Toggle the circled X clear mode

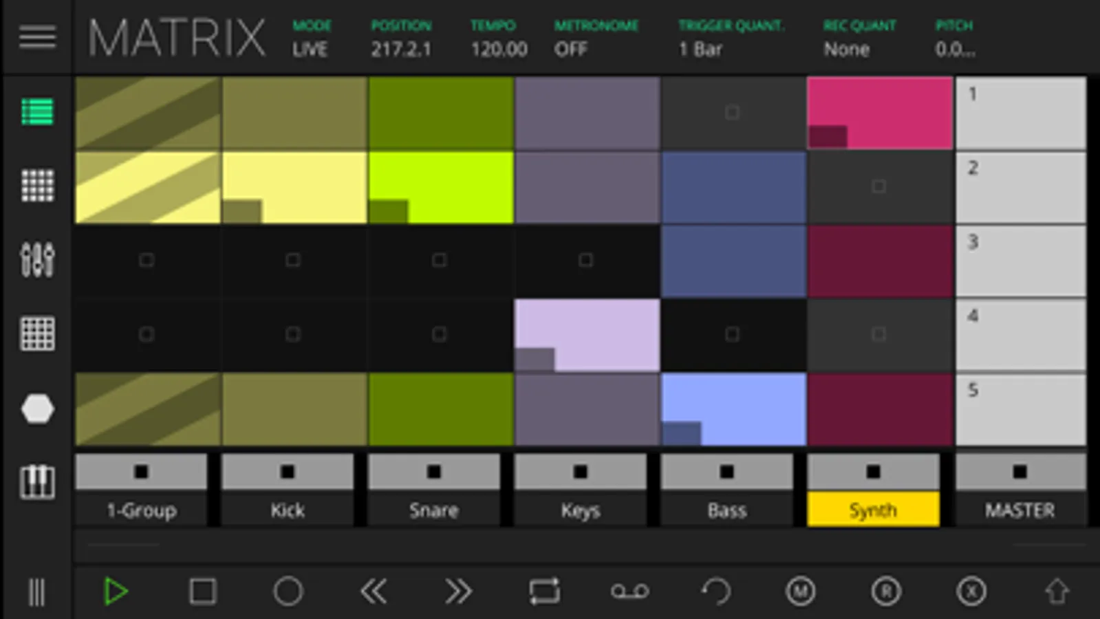click(x=971, y=591)
